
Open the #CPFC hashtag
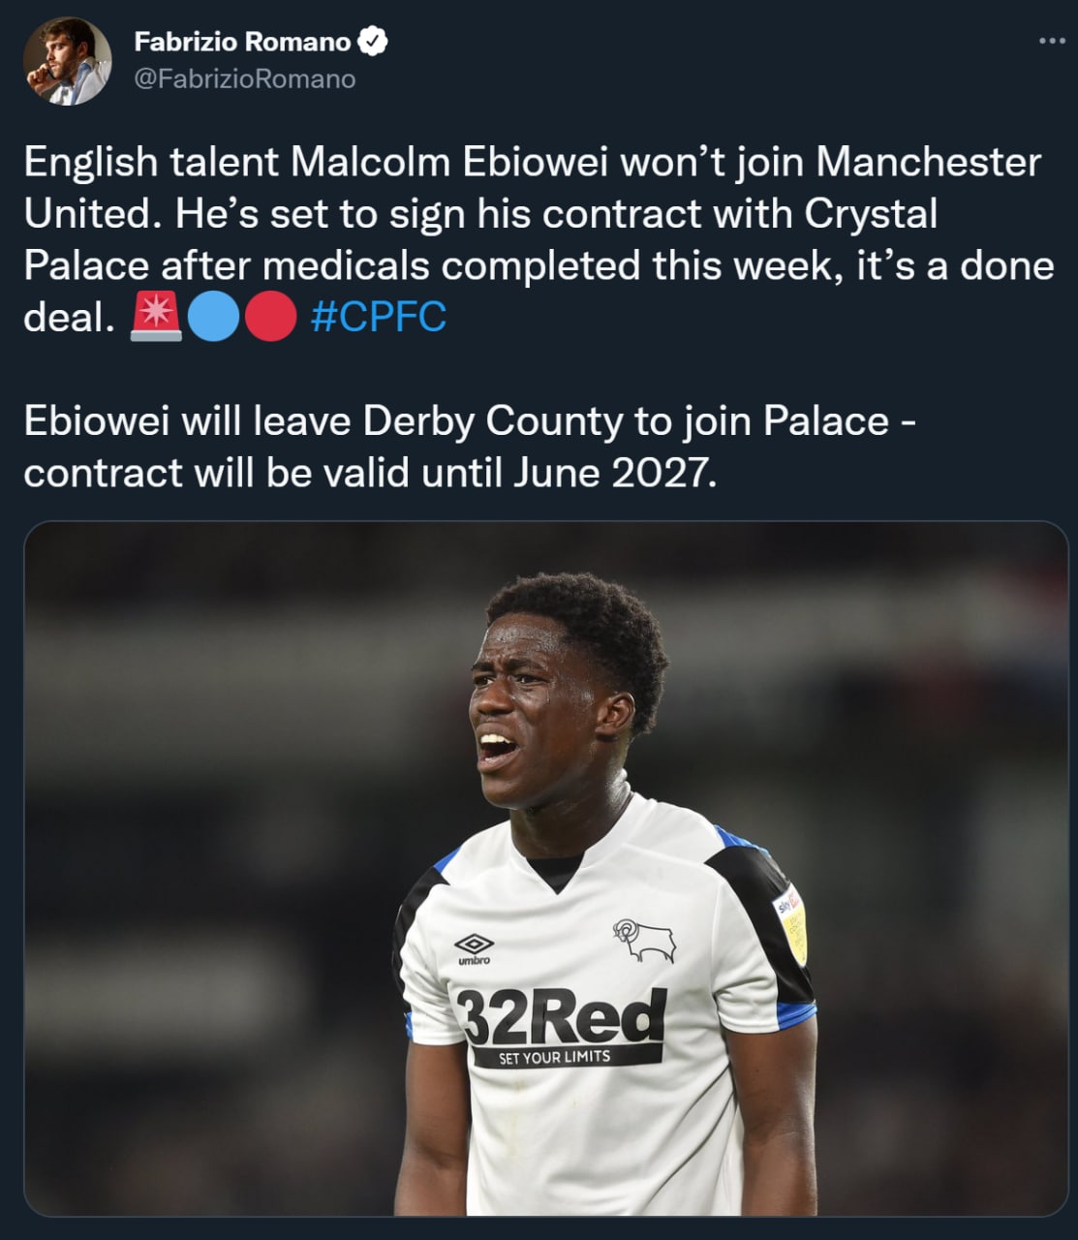(379, 317)
